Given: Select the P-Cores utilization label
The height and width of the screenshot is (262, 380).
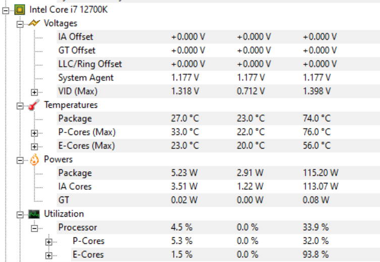Looking at the screenshot, I should click(x=88, y=241).
